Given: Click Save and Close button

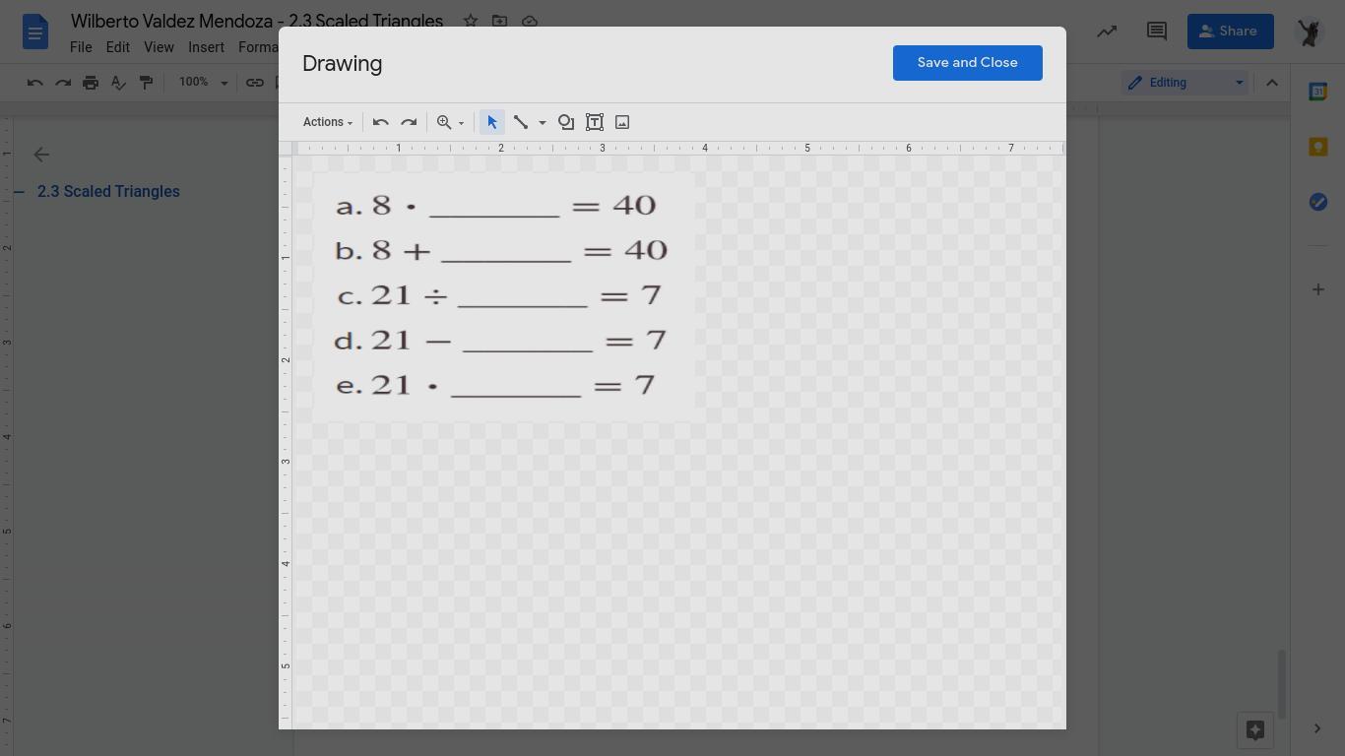Looking at the screenshot, I should 967,63.
